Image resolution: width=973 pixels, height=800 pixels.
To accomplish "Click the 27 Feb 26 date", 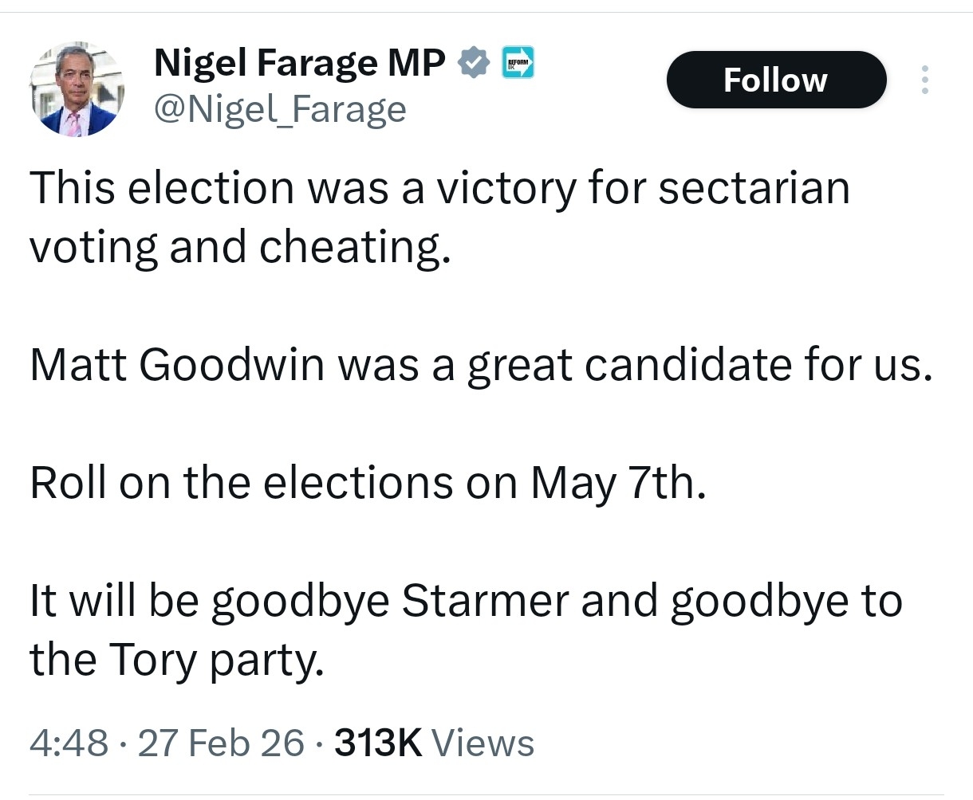I will click(x=221, y=743).
